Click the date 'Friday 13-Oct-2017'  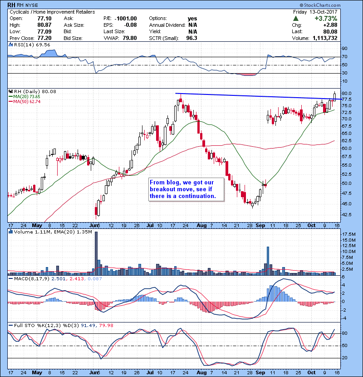[x=315, y=12]
